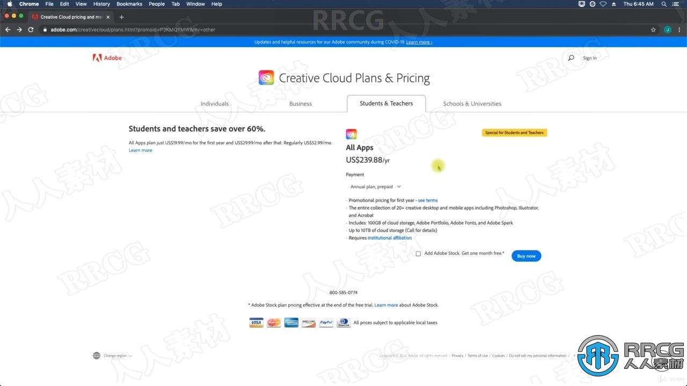The image size is (687, 386).
Task: Bookmark this page with star icon
Action: click(653, 29)
